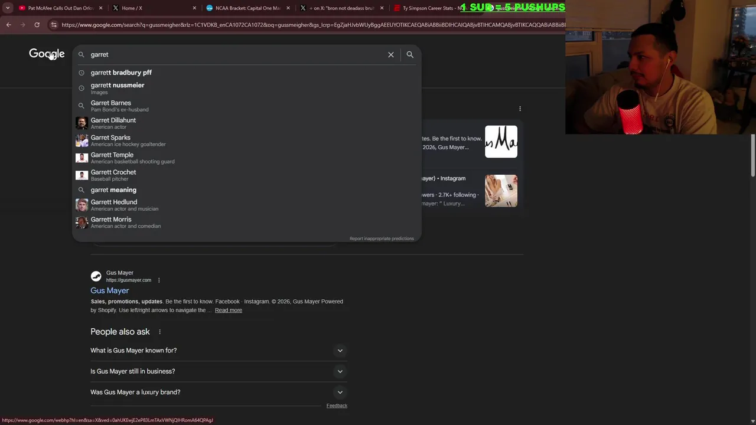Screen dimensions: 756x425
Task: Switch to the 'bron not deadass' X tab
Action: pyautogui.click(x=343, y=8)
